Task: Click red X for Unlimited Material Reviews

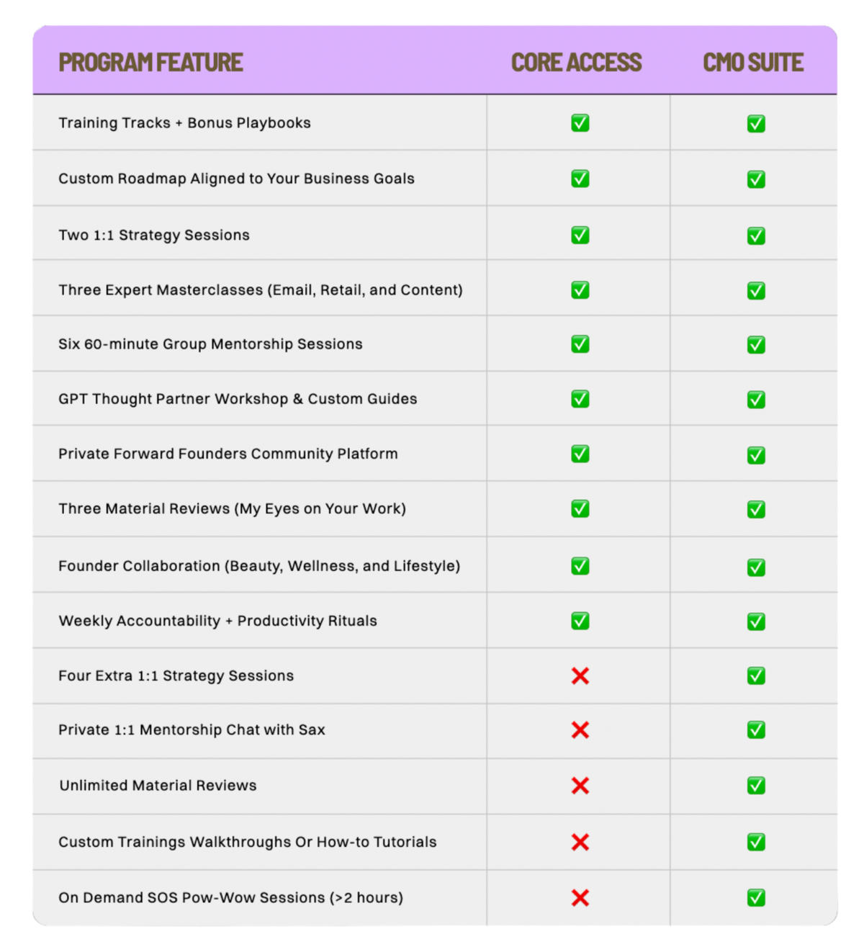Action: [580, 786]
